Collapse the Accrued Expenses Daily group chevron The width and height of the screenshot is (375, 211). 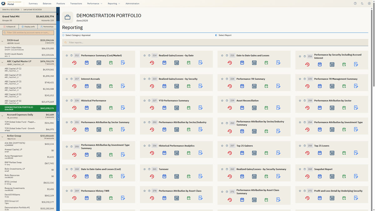(x=2, y=116)
